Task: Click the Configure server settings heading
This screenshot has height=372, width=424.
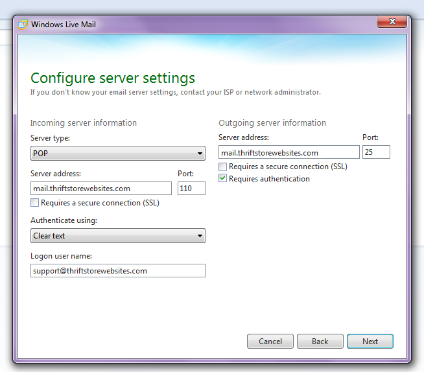Action: tap(113, 78)
